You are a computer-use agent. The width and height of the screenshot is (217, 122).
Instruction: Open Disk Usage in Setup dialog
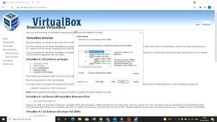point(100,82)
